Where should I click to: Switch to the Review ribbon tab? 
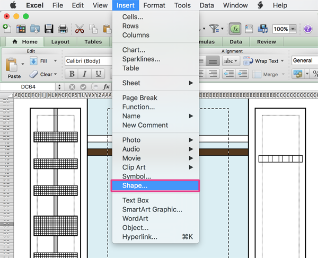267,42
